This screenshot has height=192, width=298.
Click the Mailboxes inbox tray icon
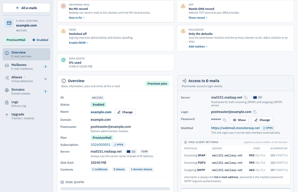[x=7, y=65]
